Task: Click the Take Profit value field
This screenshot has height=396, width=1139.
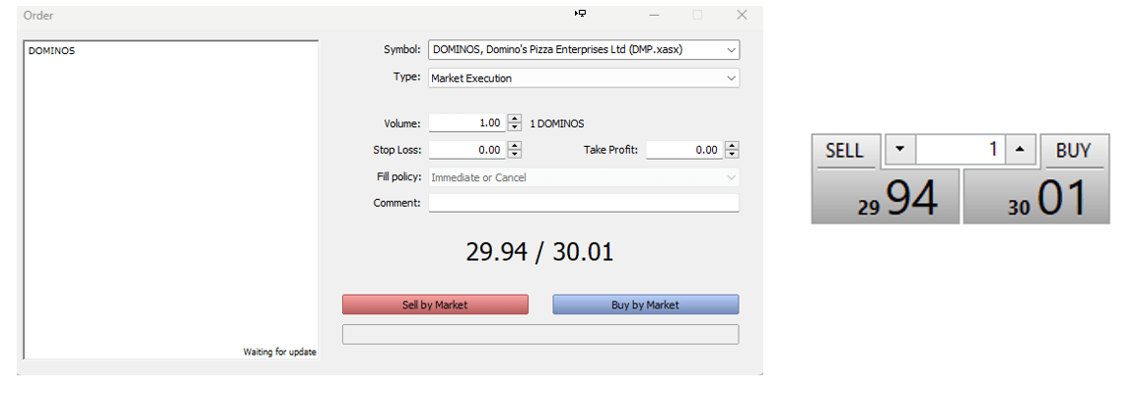Action: [x=683, y=150]
